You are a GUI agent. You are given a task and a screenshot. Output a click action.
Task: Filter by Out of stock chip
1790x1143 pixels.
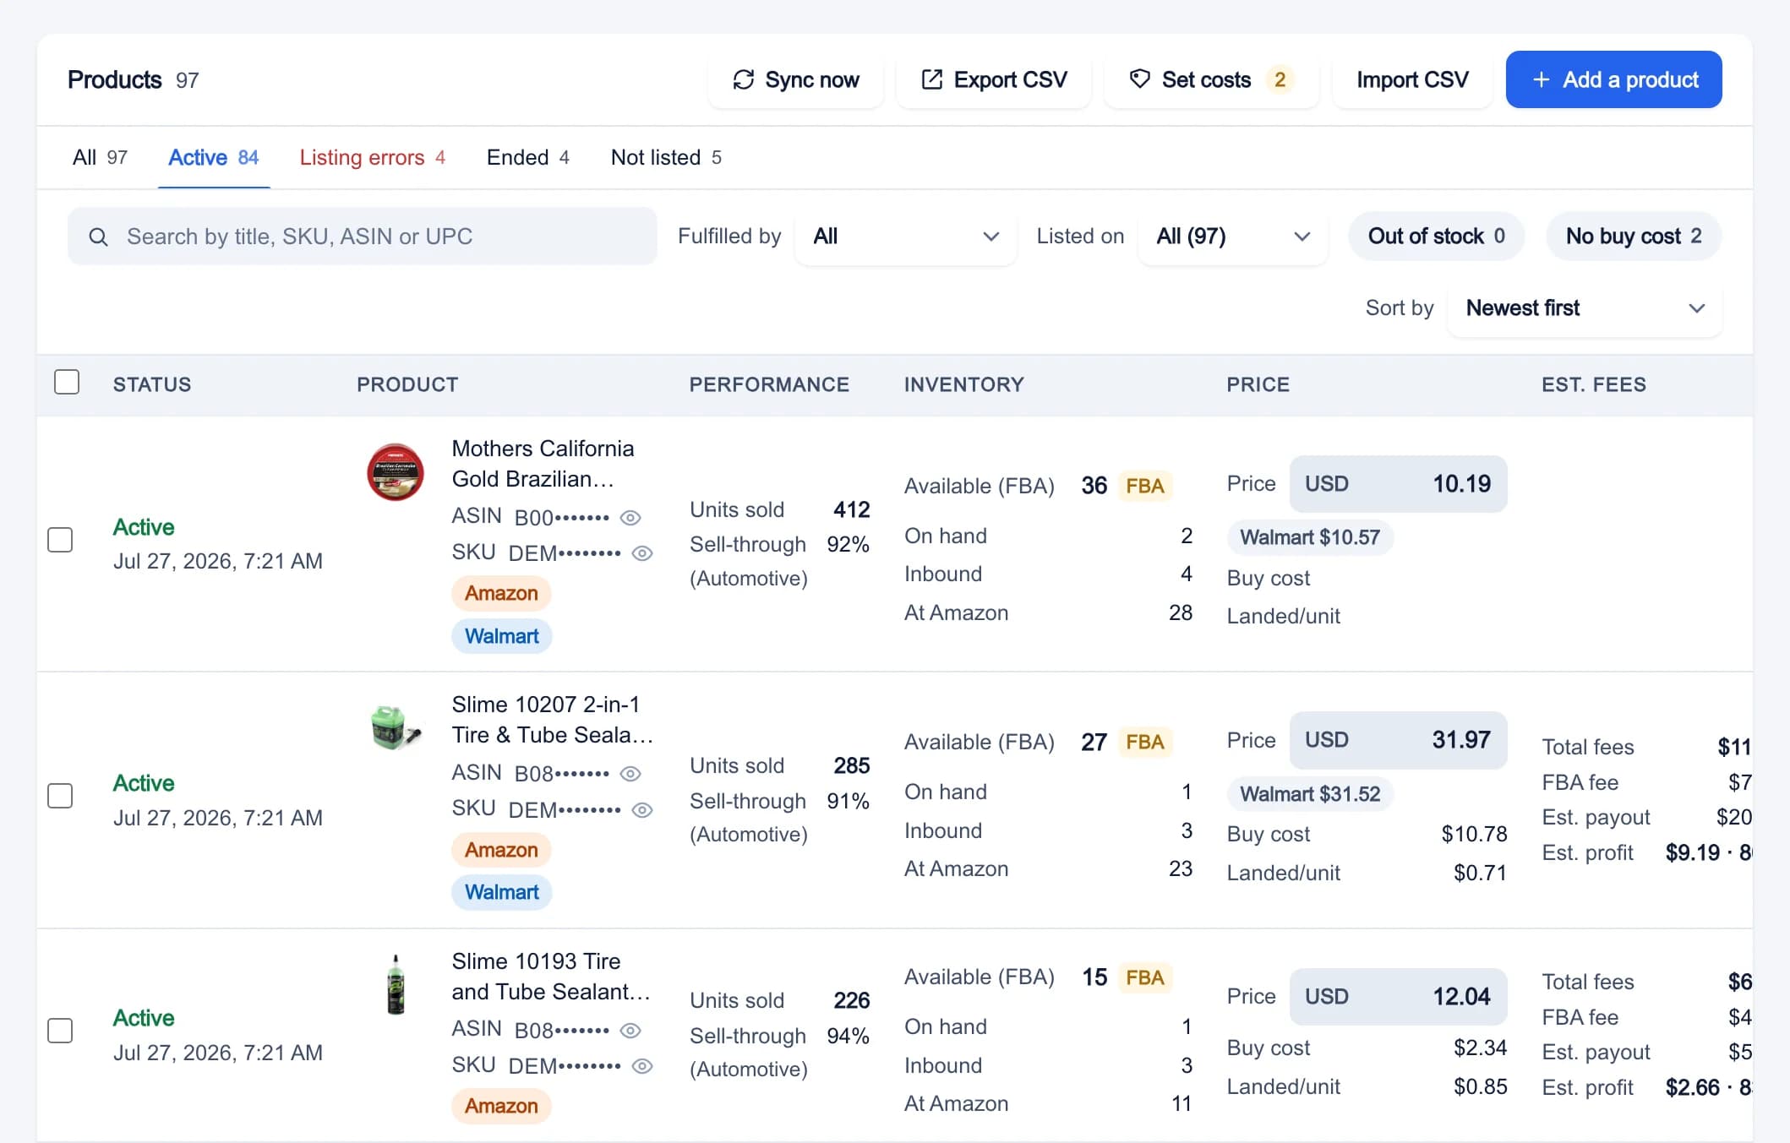[1436, 237]
